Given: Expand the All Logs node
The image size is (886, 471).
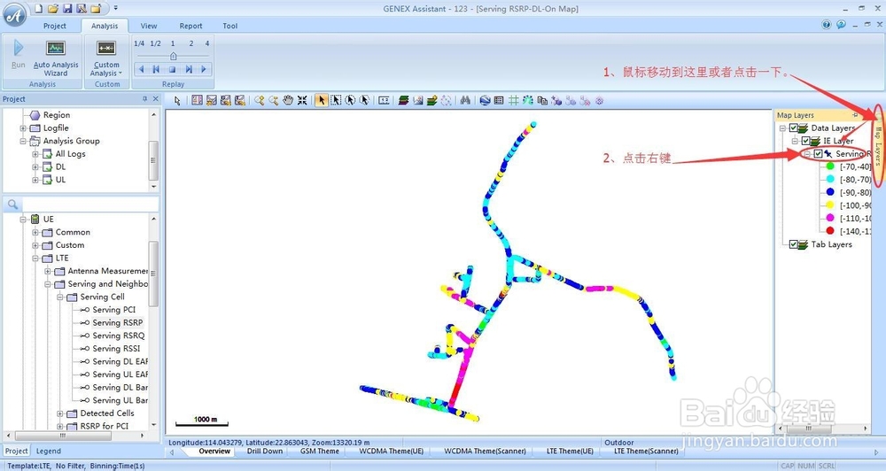Looking at the screenshot, I should point(35,154).
